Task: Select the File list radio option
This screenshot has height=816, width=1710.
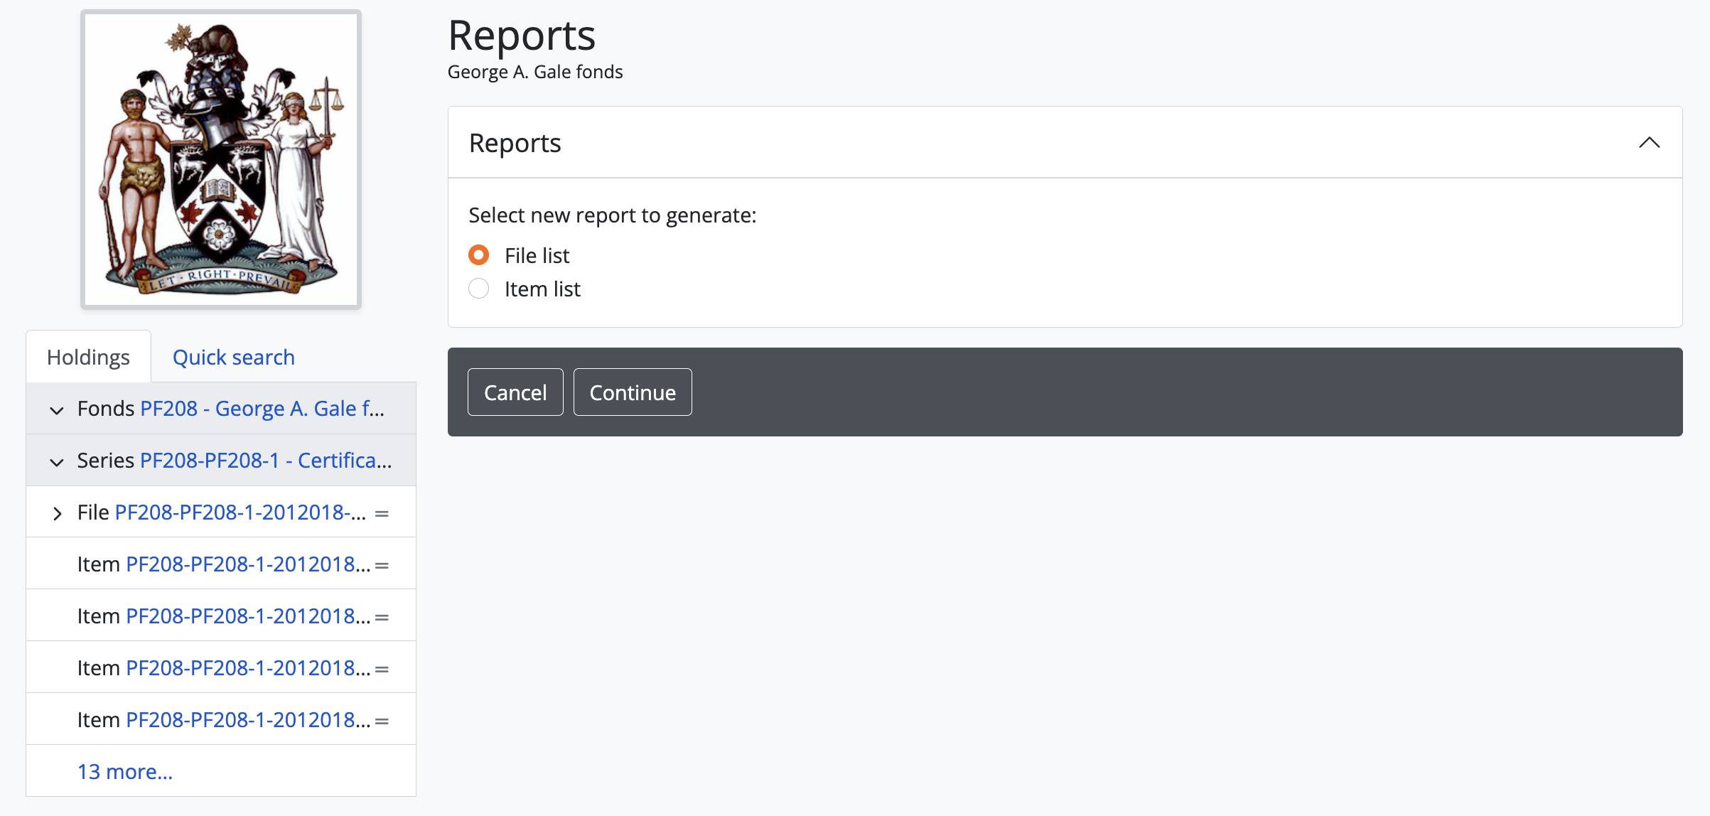Action: 479,254
